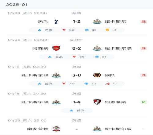Select team name 南安普顿
Viewport: 153px width, 135px height.
tap(38, 129)
